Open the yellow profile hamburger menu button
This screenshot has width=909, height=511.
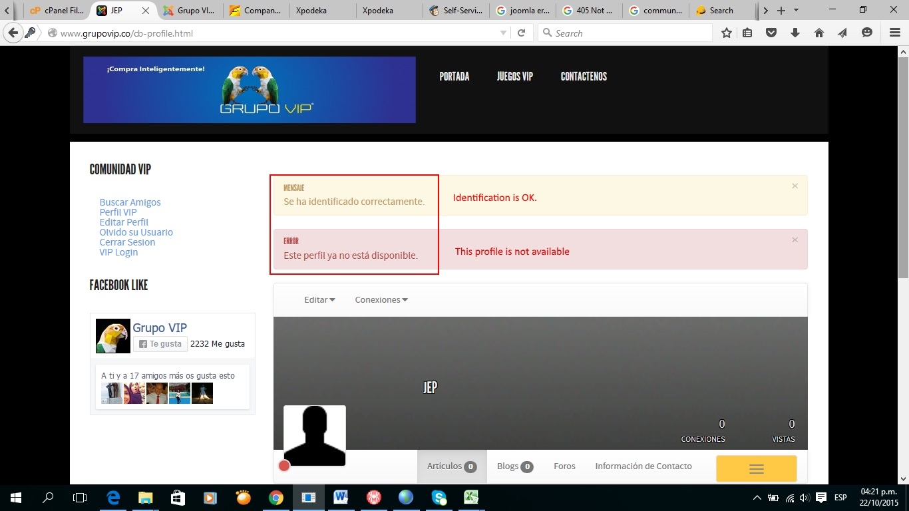pos(756,469)
